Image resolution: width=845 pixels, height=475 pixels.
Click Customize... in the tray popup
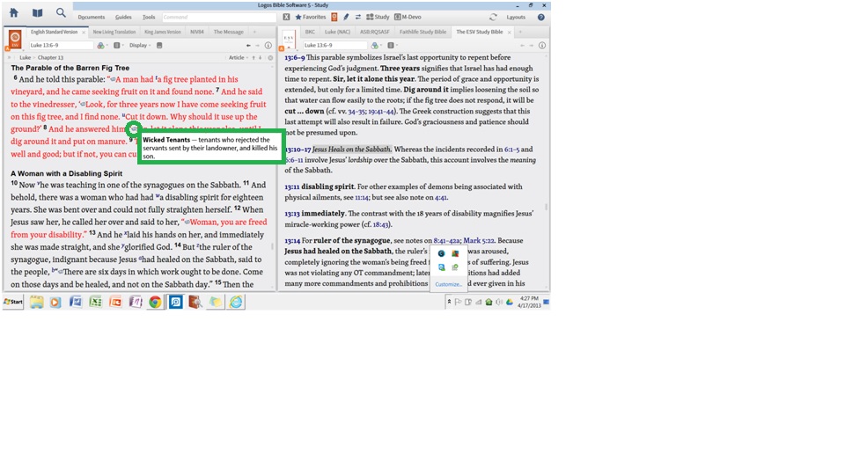pos(448,284)
